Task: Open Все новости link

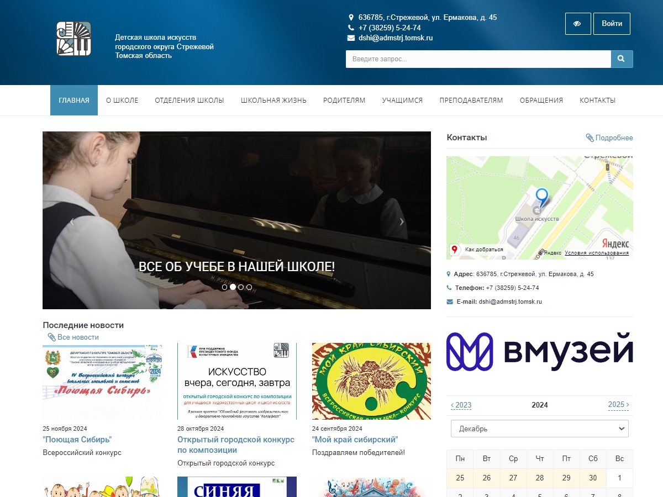Action: tap(78, 337)
